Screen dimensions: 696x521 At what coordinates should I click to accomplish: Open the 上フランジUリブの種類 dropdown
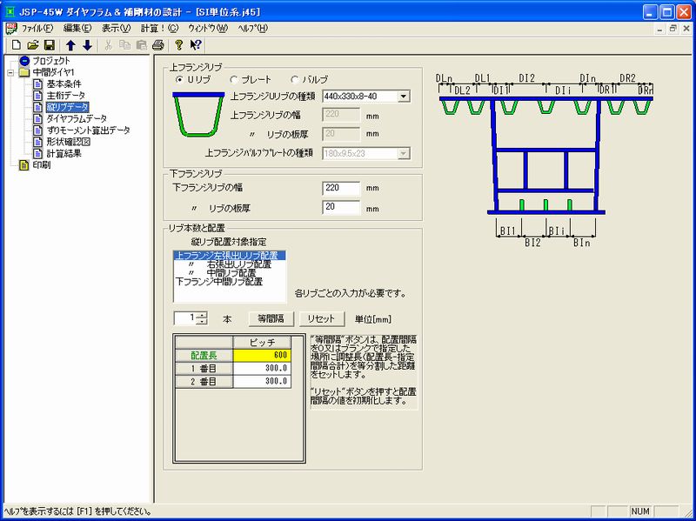pos(404,96)
